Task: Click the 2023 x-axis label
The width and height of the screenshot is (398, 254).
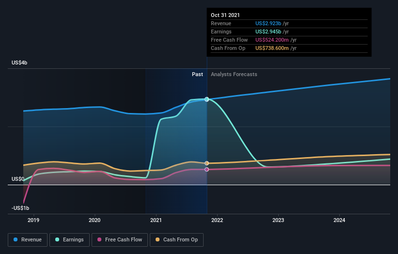Action: point(278,220)
